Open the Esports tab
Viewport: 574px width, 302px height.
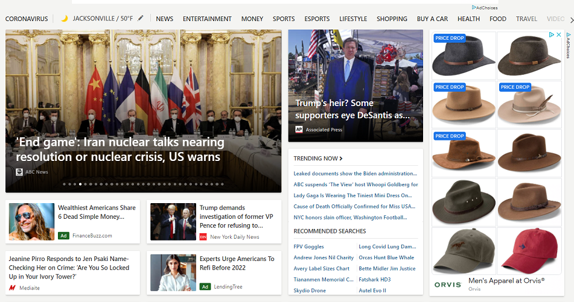pos(317,19)
